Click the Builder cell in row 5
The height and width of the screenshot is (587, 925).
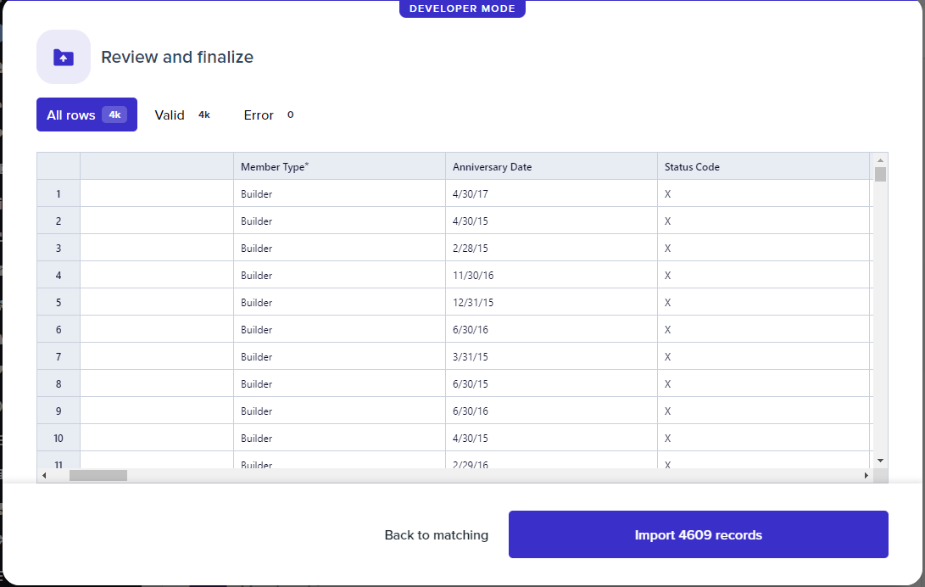[x=340, y=302]
